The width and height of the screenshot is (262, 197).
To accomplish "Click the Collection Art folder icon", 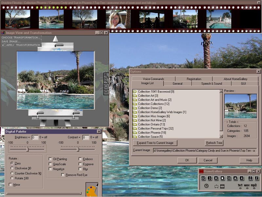I will pyautogui.click(x=135, y=96).
